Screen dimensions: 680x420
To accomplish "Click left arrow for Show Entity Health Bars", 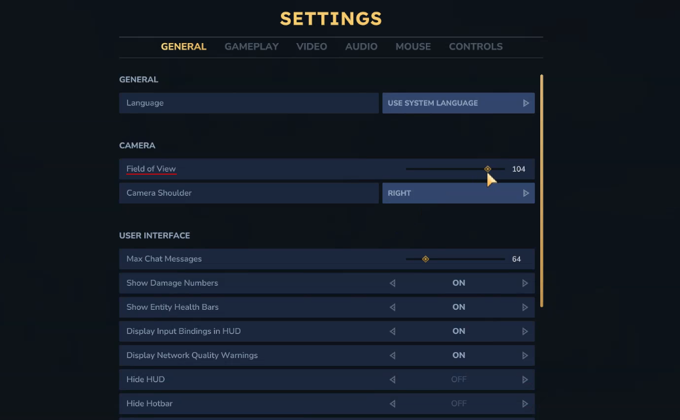I will 393,307.
